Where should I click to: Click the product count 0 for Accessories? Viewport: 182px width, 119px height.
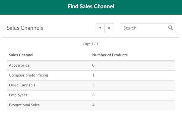(93, 65)
